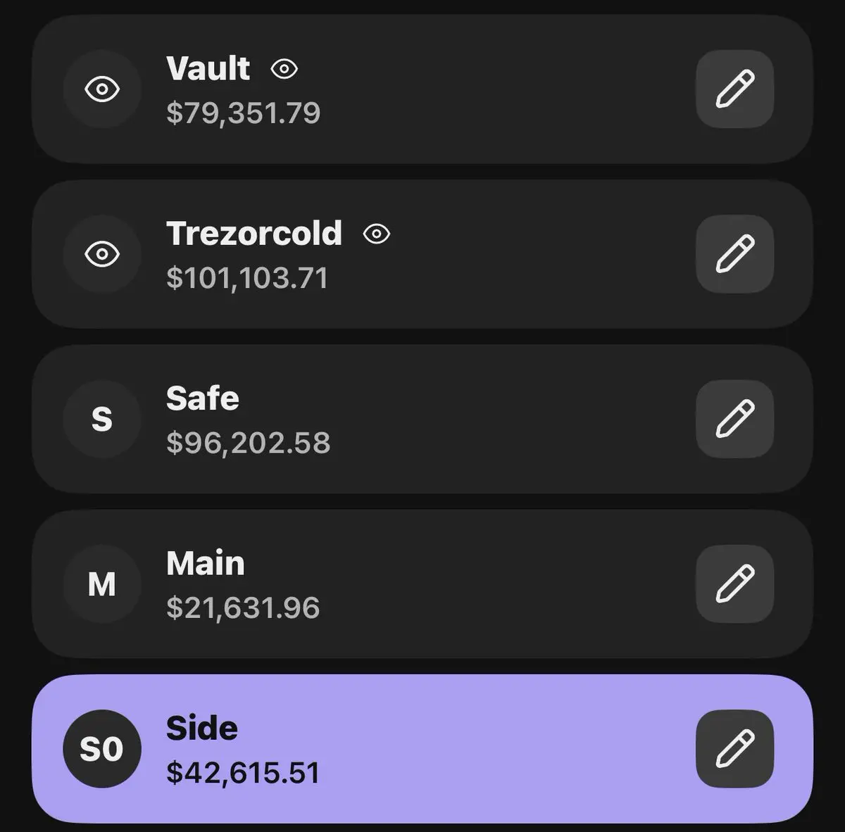Select the Main wallet name

[206, 563]
